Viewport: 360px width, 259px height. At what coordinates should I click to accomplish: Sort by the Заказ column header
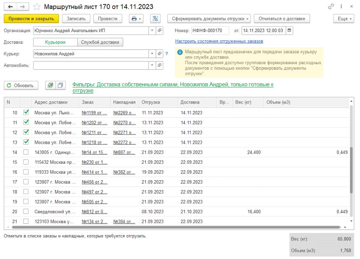point(95,103)
